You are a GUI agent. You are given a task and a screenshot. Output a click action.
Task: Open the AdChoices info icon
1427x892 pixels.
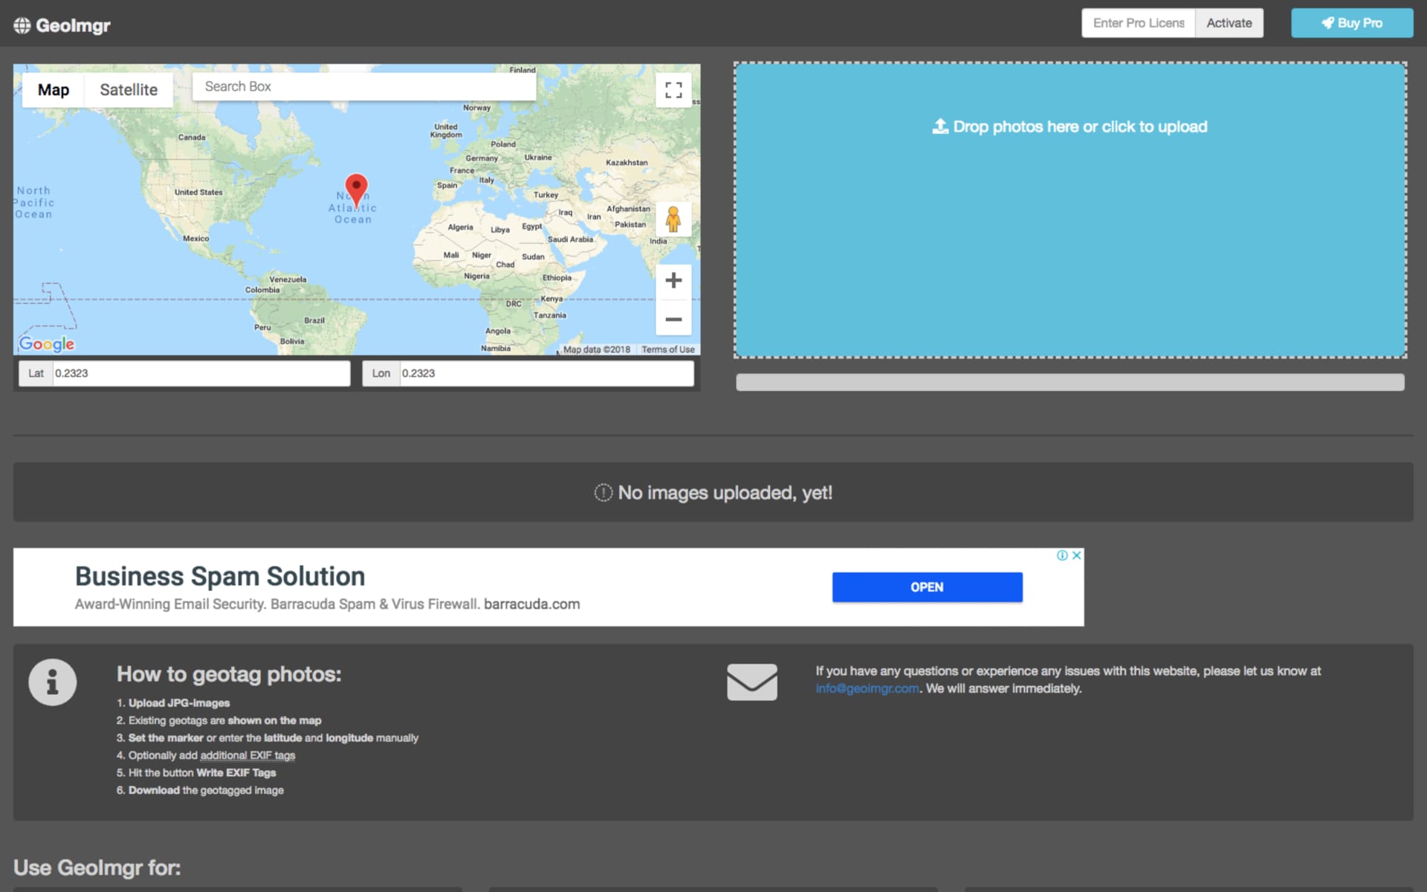[1062, 555]
